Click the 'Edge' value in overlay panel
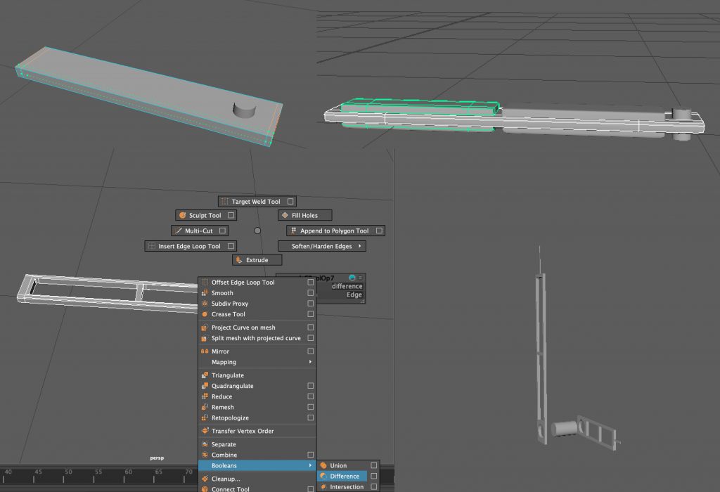 tap(354, 295)
